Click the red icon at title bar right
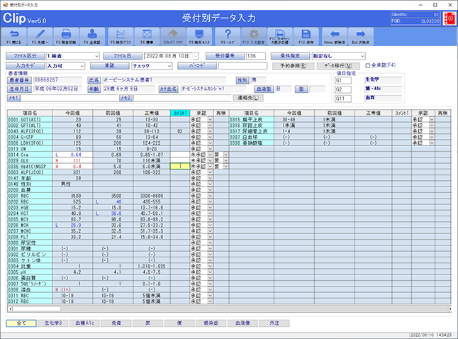458x339 pixels. point(449,18)
